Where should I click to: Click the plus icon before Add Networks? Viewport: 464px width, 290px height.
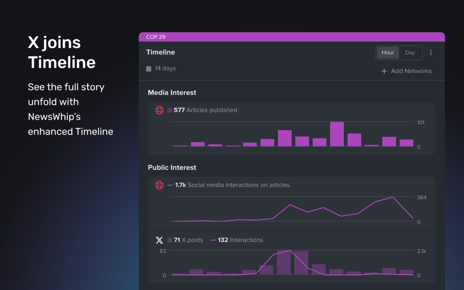point(384,71)
